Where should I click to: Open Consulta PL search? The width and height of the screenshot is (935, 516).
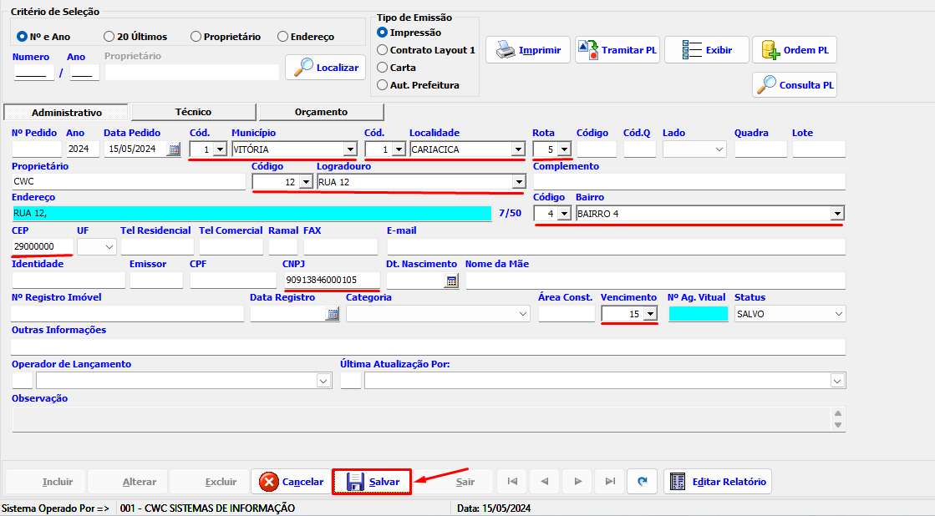point(795,85)
